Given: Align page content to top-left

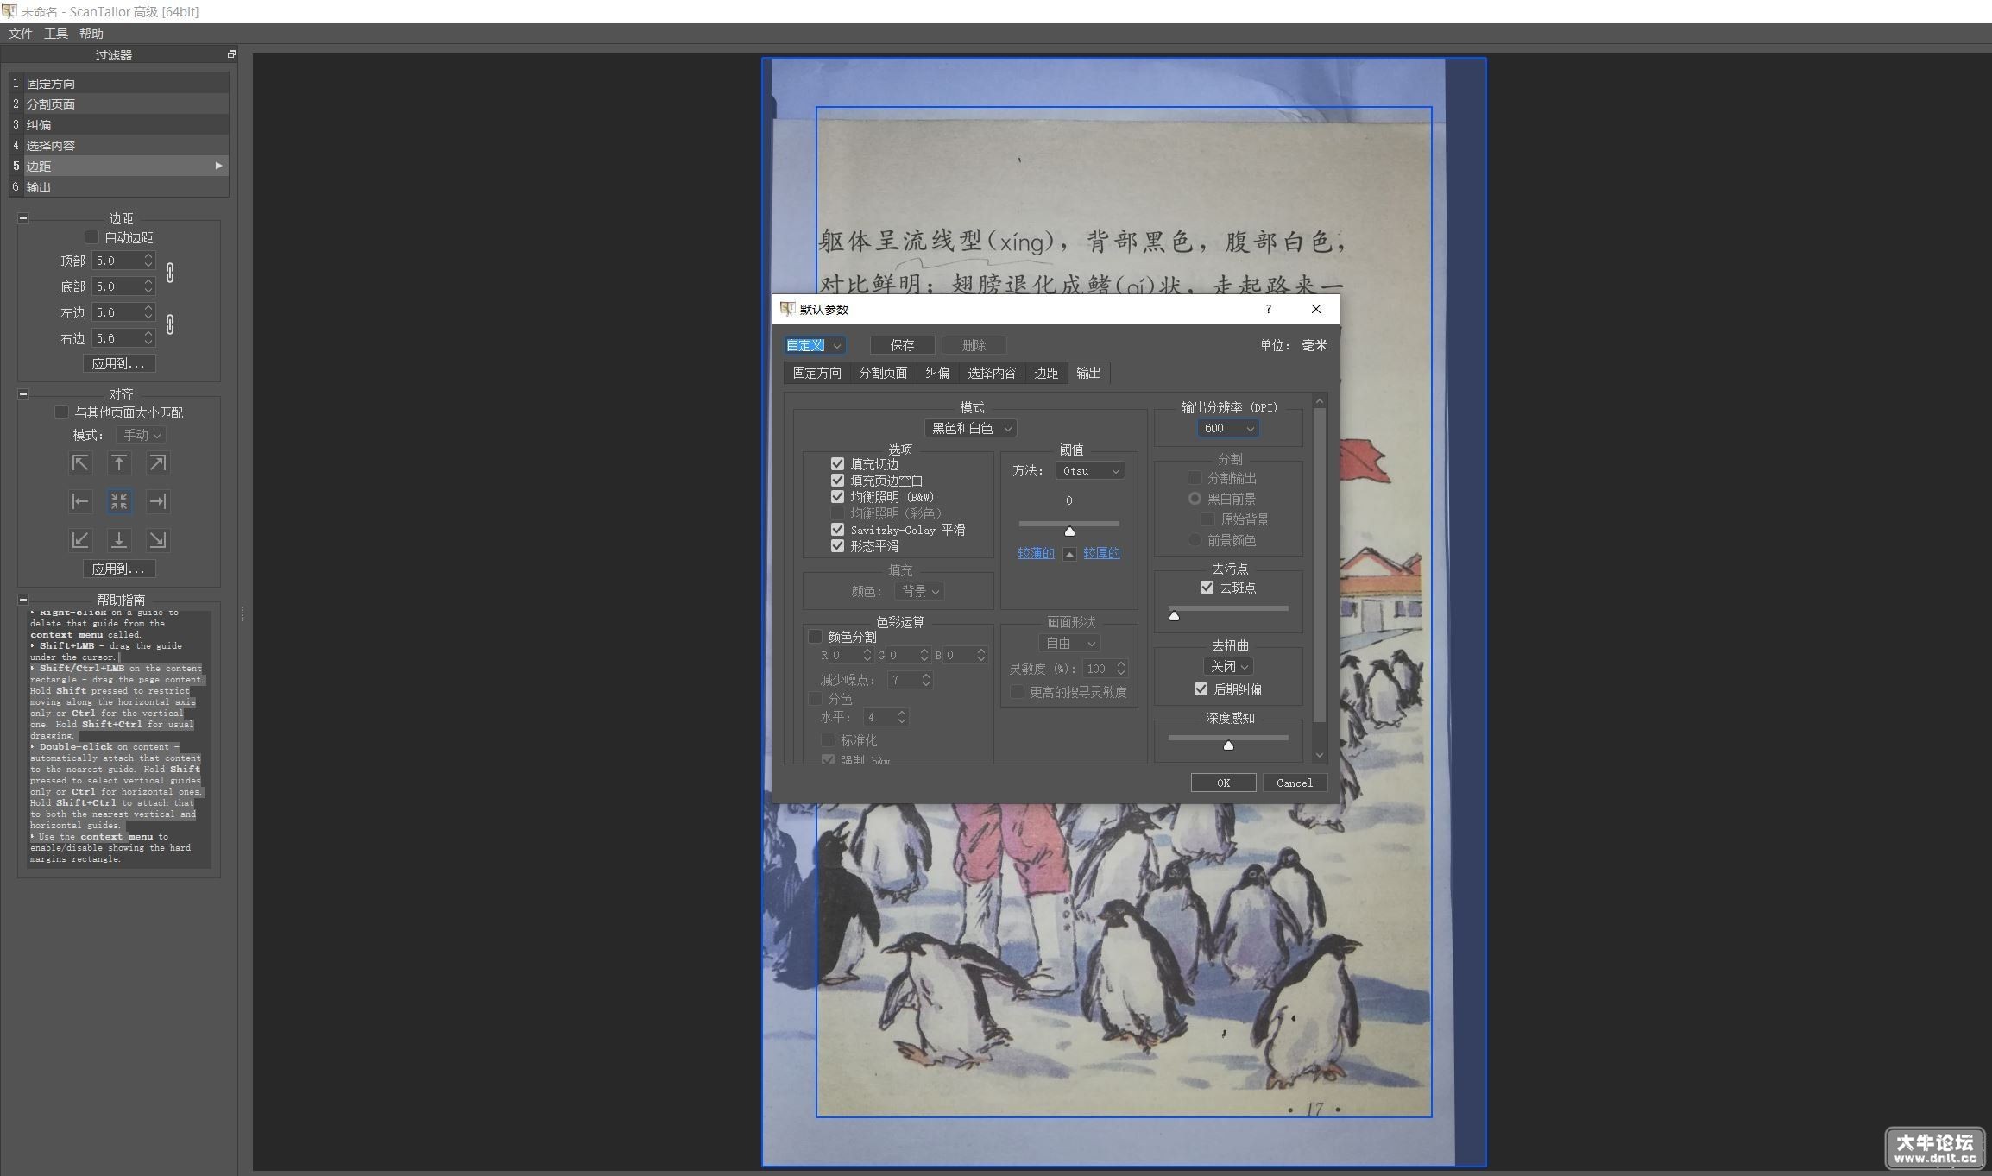Looking at the screenshot, I should click(x=80, y=463).
